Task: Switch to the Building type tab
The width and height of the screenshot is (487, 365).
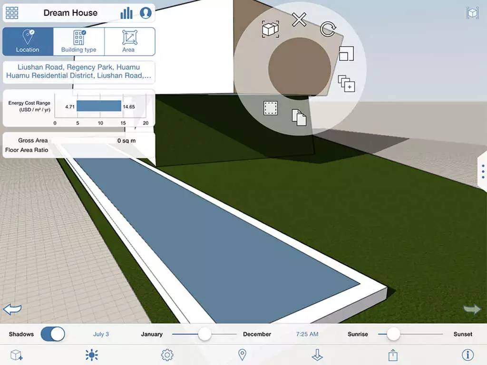Action: coord(78,42)
